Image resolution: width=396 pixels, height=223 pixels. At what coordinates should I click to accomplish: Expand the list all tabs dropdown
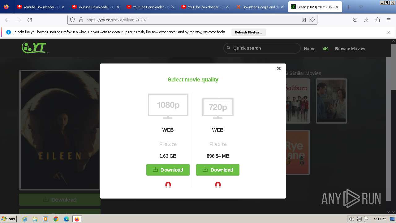[x=361, y=7]
